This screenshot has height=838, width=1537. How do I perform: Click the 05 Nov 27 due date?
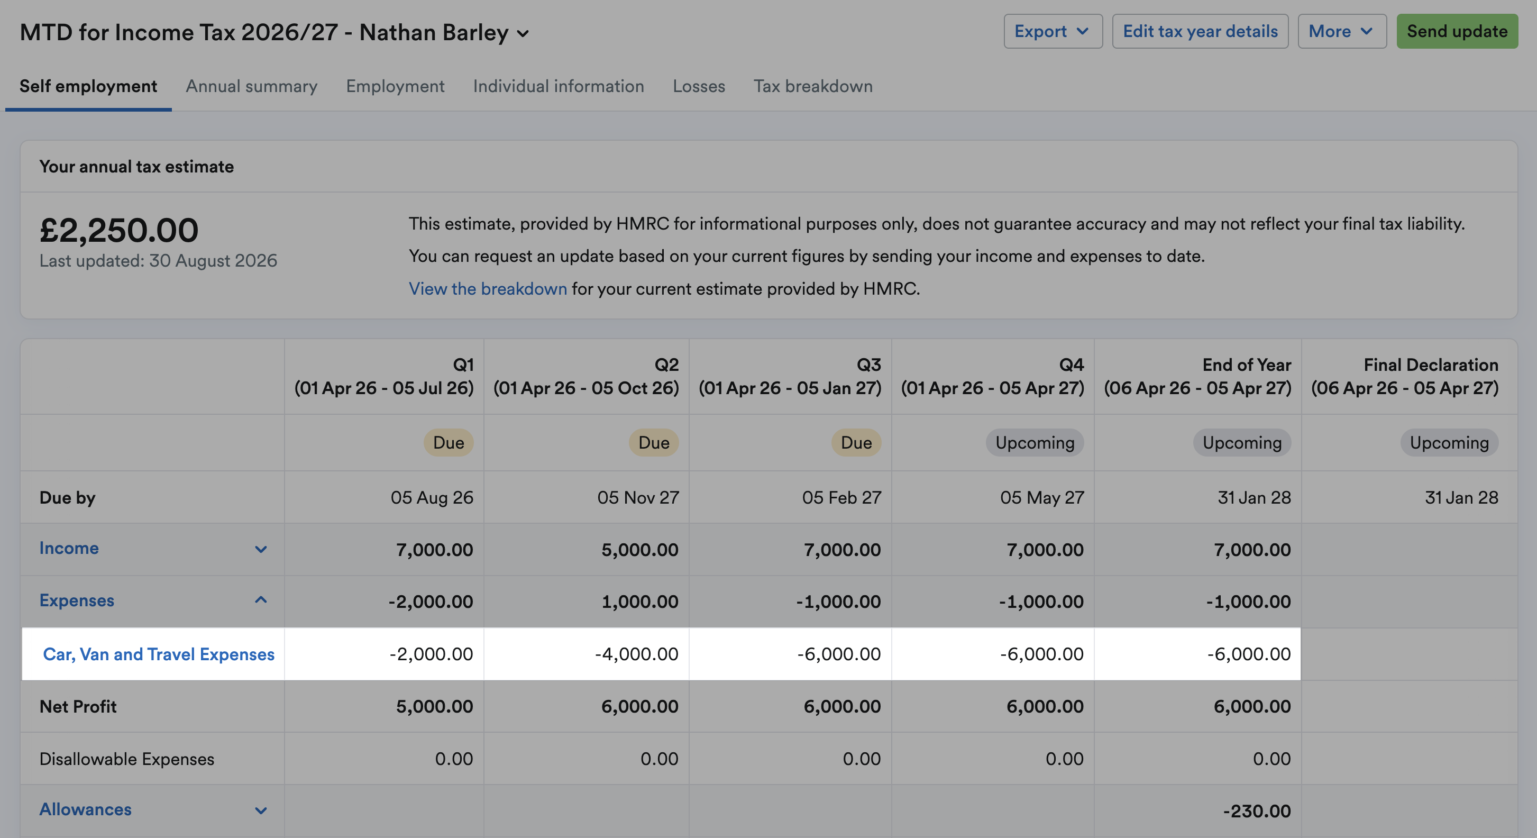point(638,498)
